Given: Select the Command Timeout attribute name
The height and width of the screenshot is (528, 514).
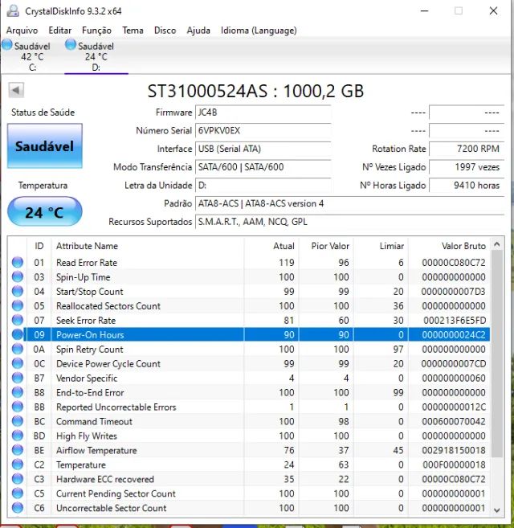Looking at the screenshot, I should pos(94,422).
